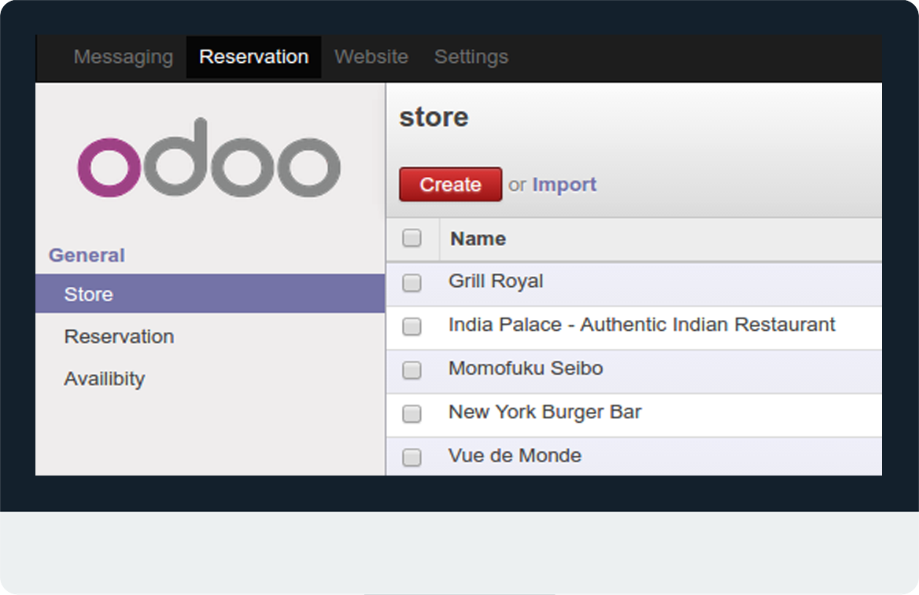Click the Odoo logo
Image resolution: width=919 pixels, height=595 pixels.
[209, 157]
